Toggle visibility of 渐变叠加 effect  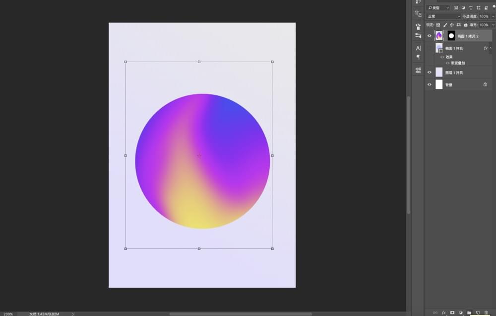[447, 63]
